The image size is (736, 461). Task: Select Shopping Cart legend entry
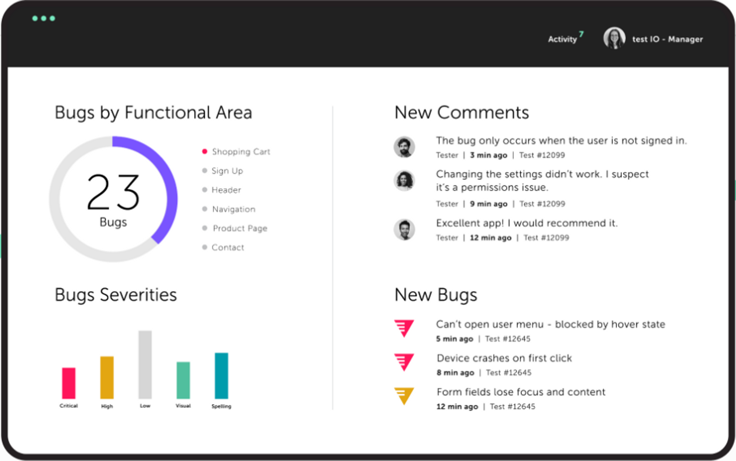point(236,151)
